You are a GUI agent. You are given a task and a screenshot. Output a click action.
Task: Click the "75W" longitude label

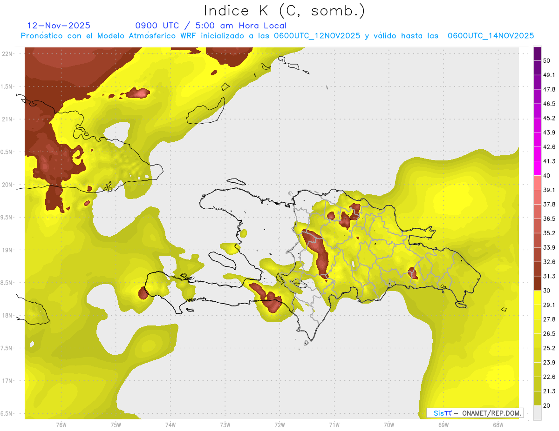click(x=116, y=425)
